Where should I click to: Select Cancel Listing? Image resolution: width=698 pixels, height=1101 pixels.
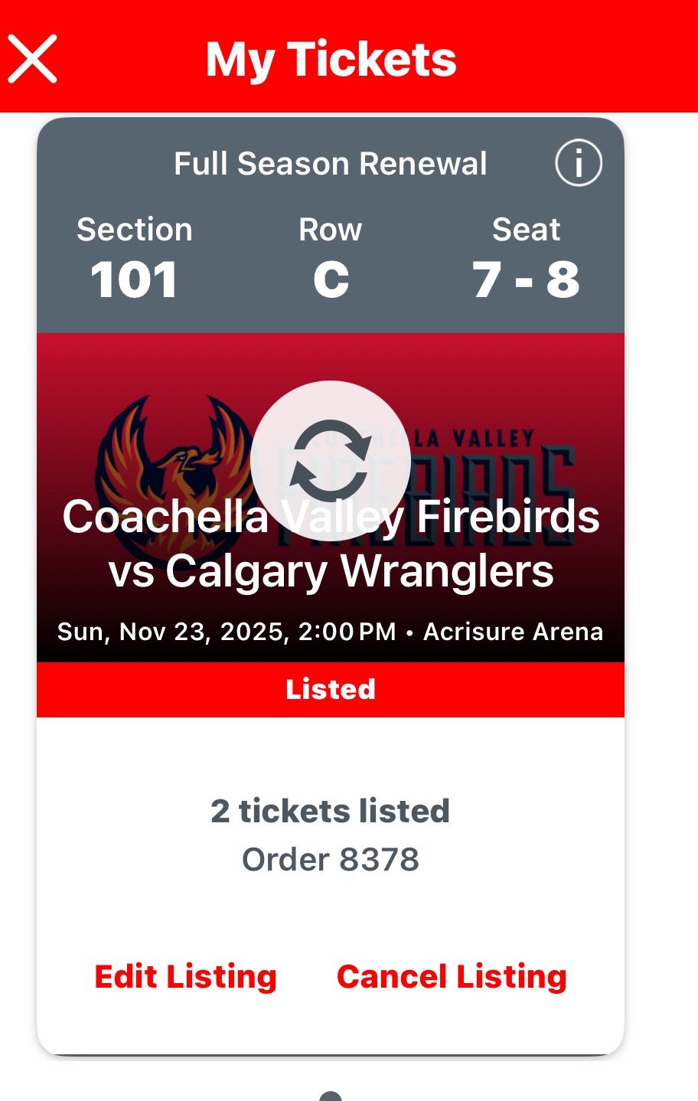pos(451,976)
